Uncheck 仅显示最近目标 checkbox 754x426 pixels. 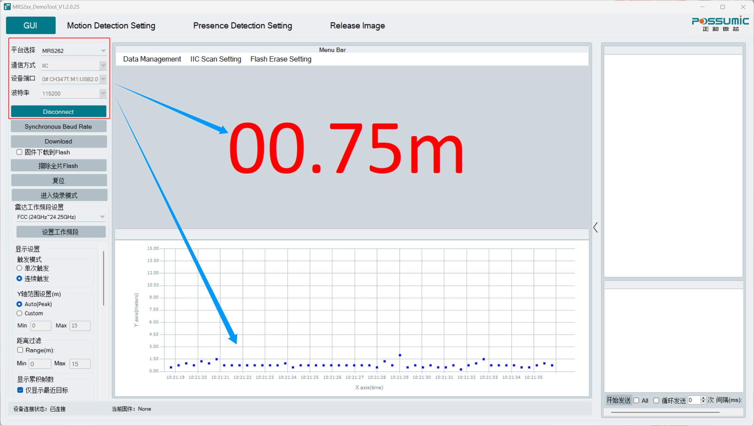tap(20, 390)
